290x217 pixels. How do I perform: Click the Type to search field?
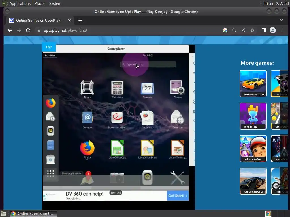[148, 64]
